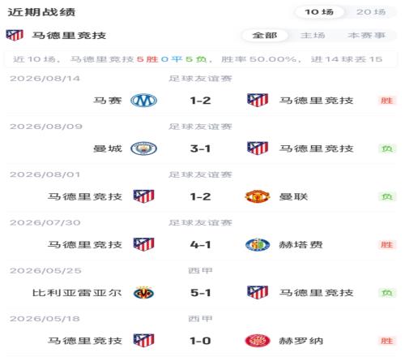Click the 负 badge on 曼联 match
405x357 pixels.
coord(387,196)
